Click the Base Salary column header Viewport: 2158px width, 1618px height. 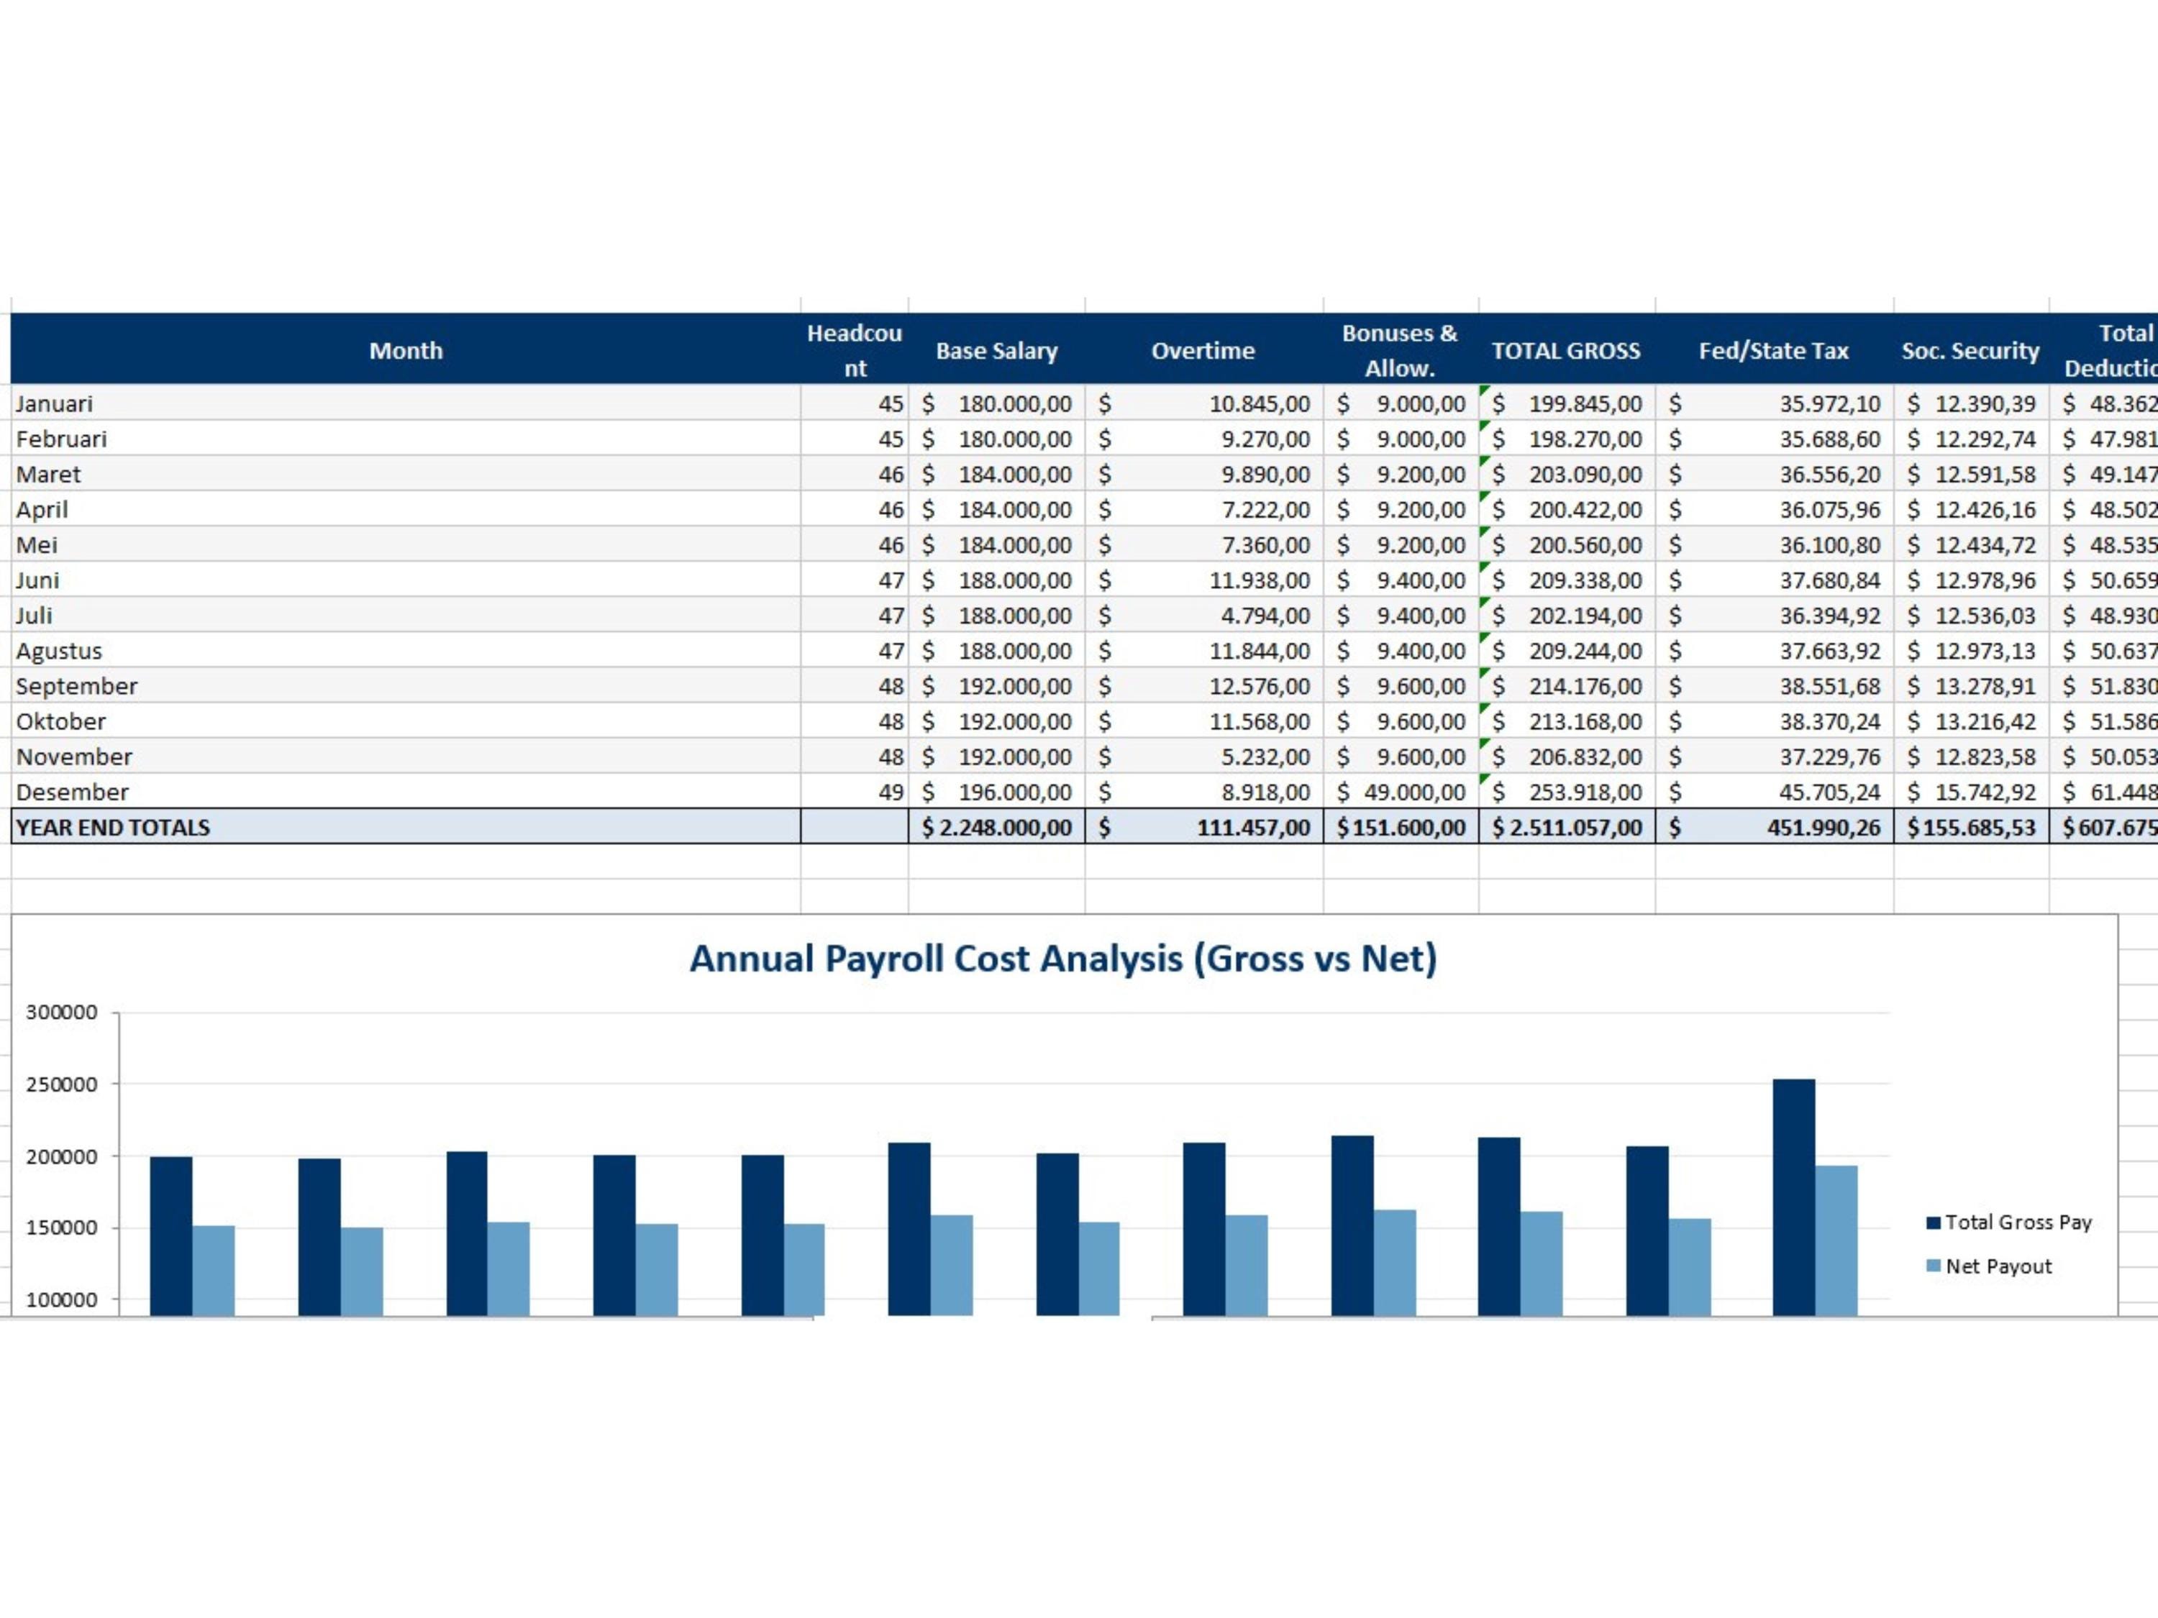pyautogui.click(x=996, y=350)
